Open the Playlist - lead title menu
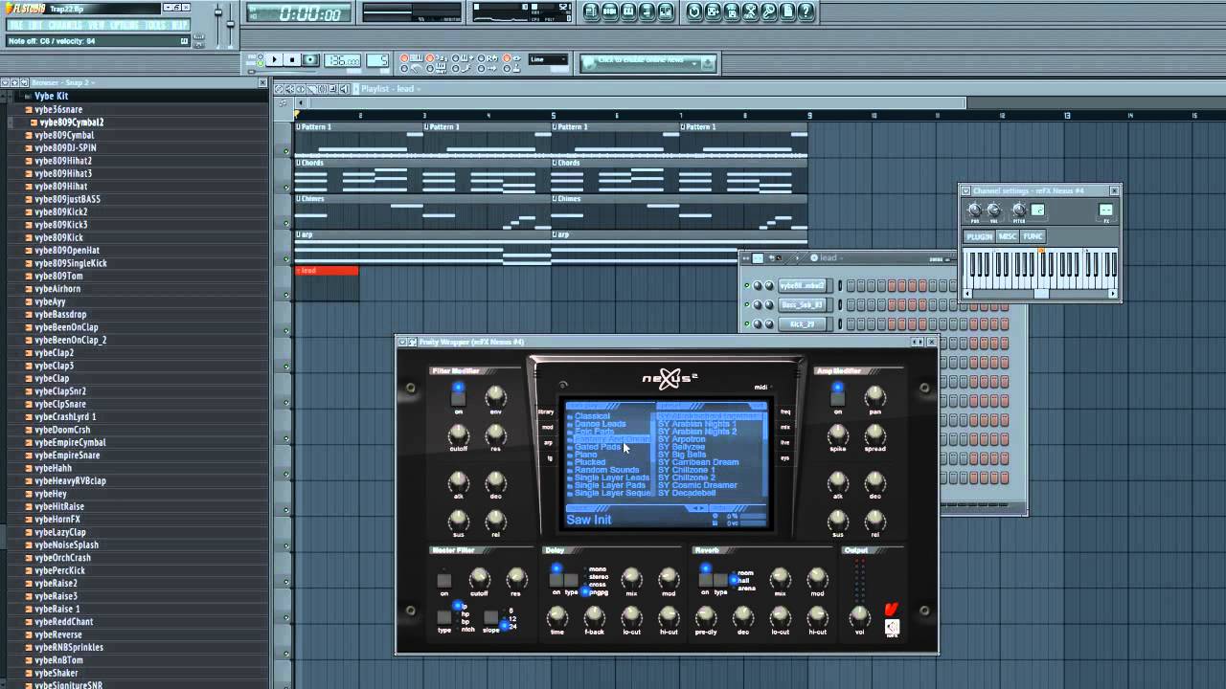This screenshot has height=689, width=1226. (391, 89)
